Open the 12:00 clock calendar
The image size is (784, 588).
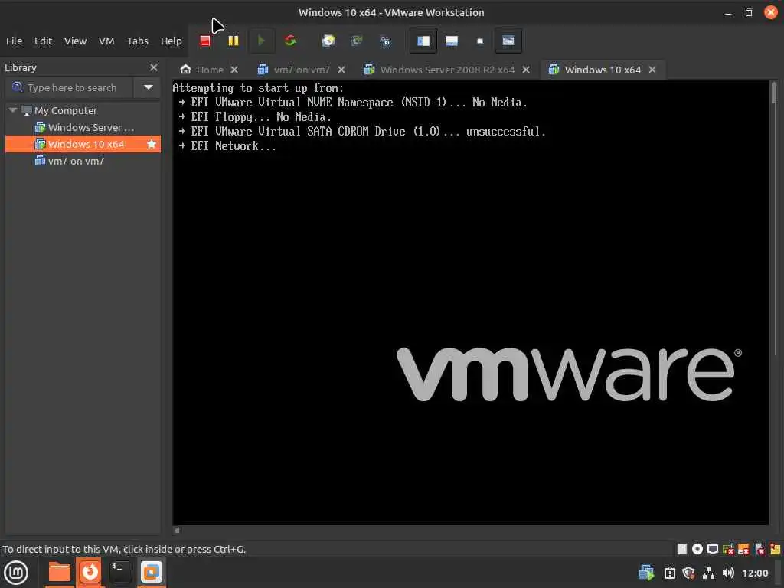[755, 573]
